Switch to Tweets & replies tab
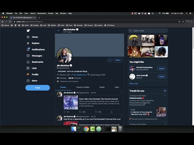This screenshot has height=145, width=194. click(83, 87)
